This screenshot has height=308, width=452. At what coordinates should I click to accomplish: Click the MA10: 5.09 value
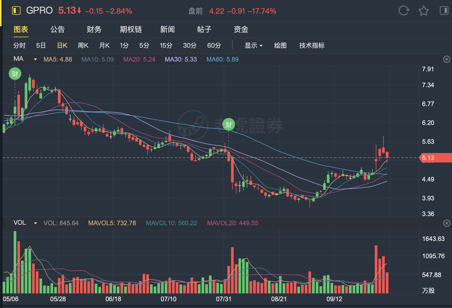click(98, 59)
